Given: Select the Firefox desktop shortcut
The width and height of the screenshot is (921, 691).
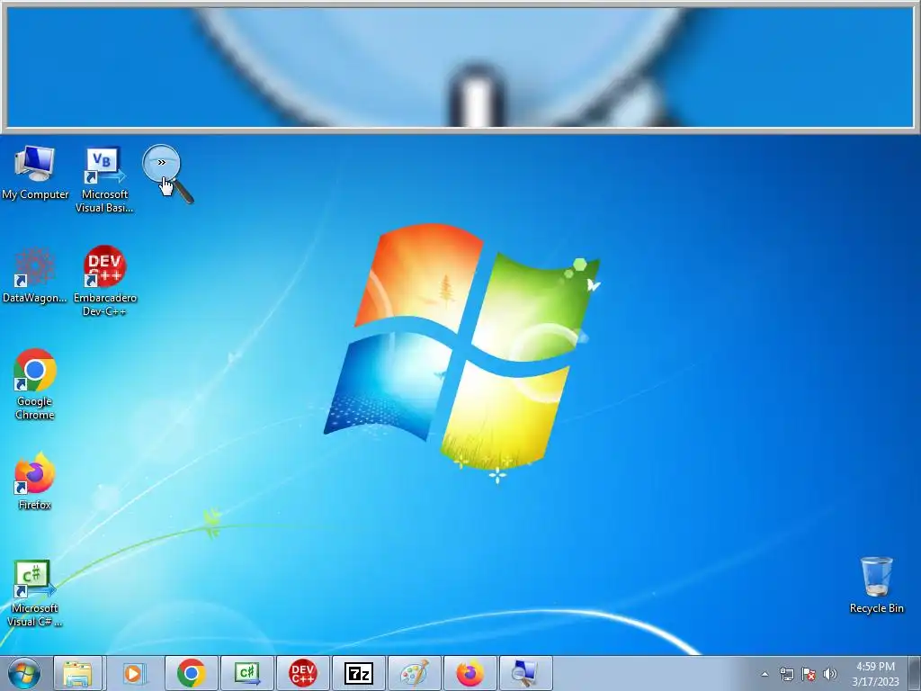Looking at the screenshot, I should pos(35,481).
